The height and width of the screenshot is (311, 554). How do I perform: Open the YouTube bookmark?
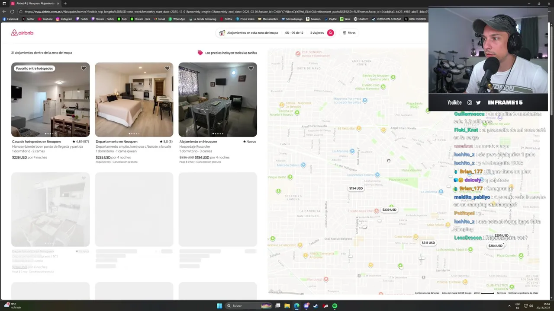[45, 19]
